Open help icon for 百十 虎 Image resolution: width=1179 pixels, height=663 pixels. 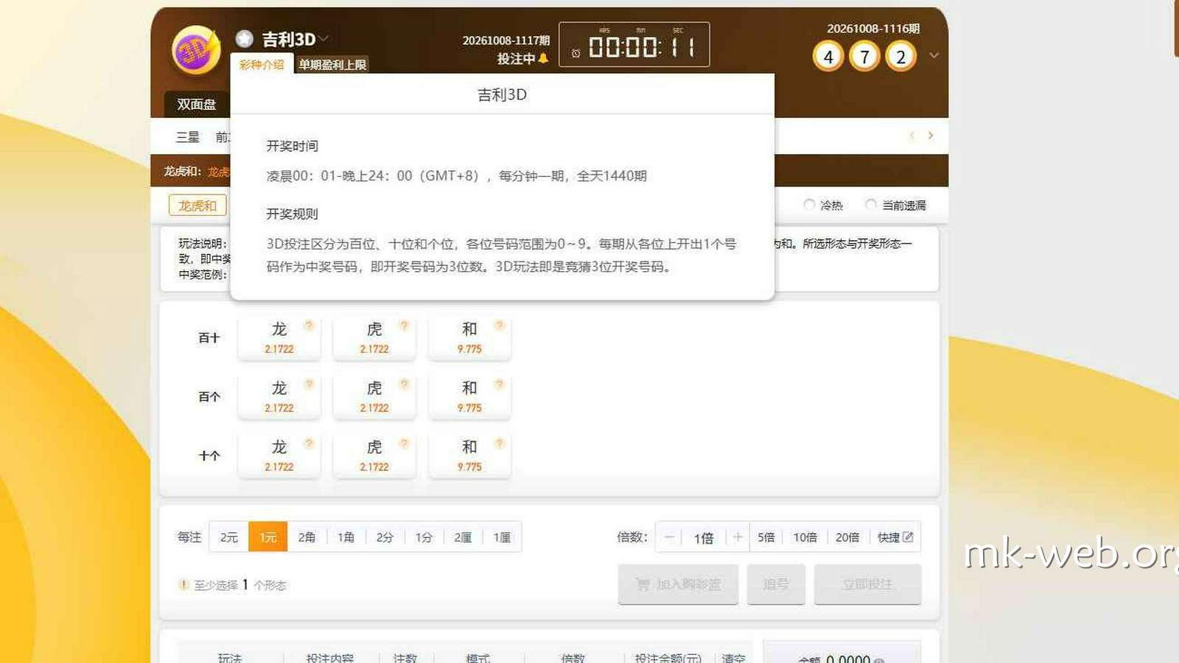(404, 325)
